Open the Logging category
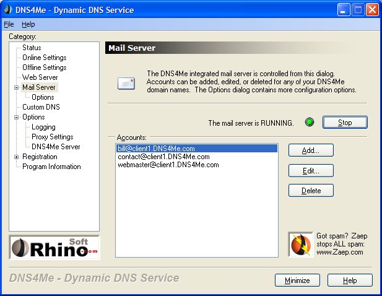This screenshot has height=296, width=382. pos(43,127)
